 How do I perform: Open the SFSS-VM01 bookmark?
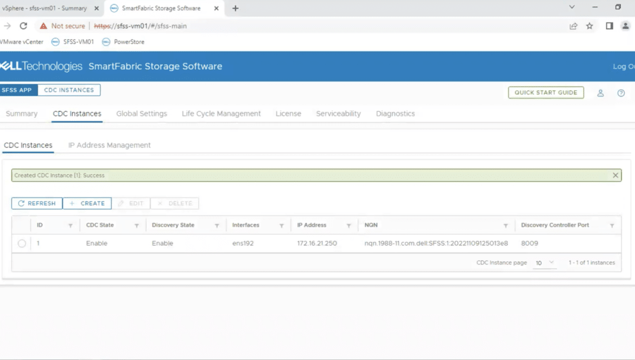pyautogui.click(x=73, y=42)
